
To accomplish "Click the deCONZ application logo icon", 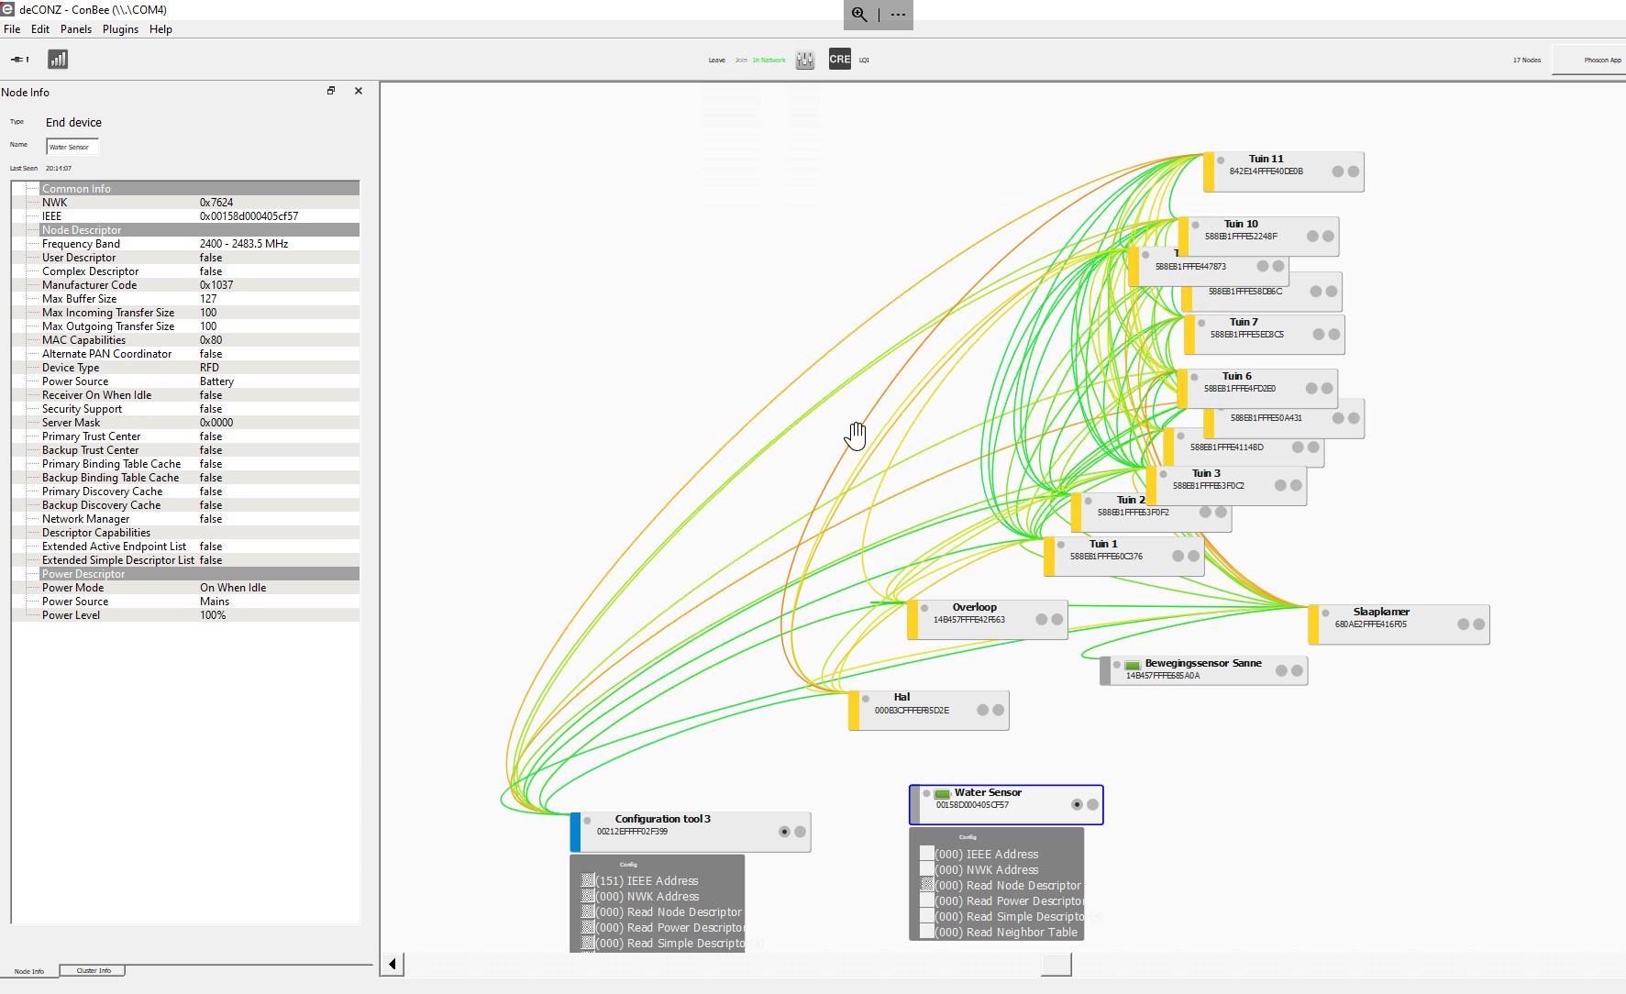I will (x=7, y=9).
